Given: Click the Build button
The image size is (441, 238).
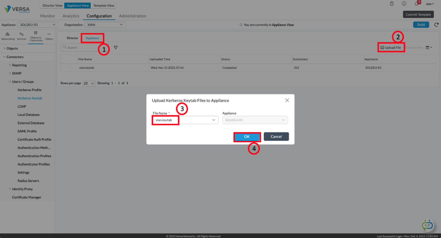Looking at the screenshot, I should (x=421, y=25).
